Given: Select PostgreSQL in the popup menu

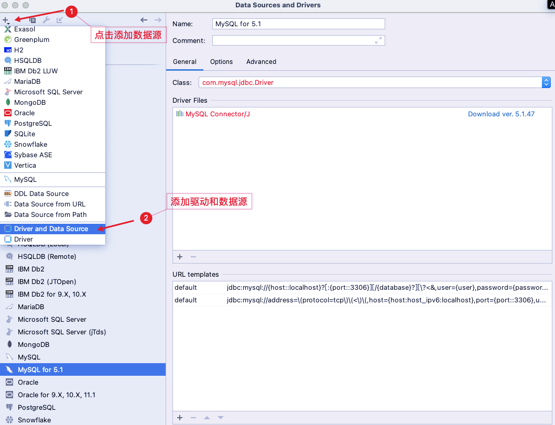Looking at the screenshot, I should [53, 124].
